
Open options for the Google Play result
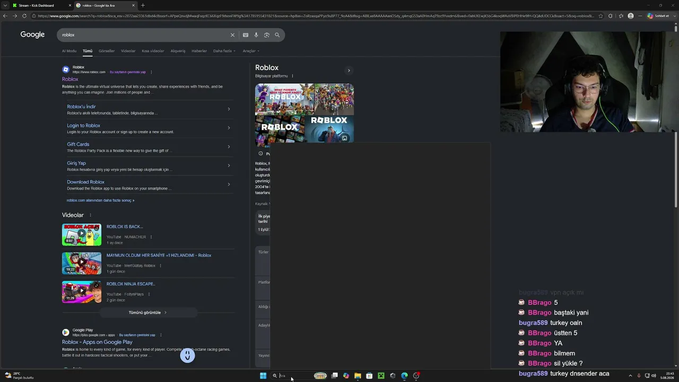click(x=161, y=335)
